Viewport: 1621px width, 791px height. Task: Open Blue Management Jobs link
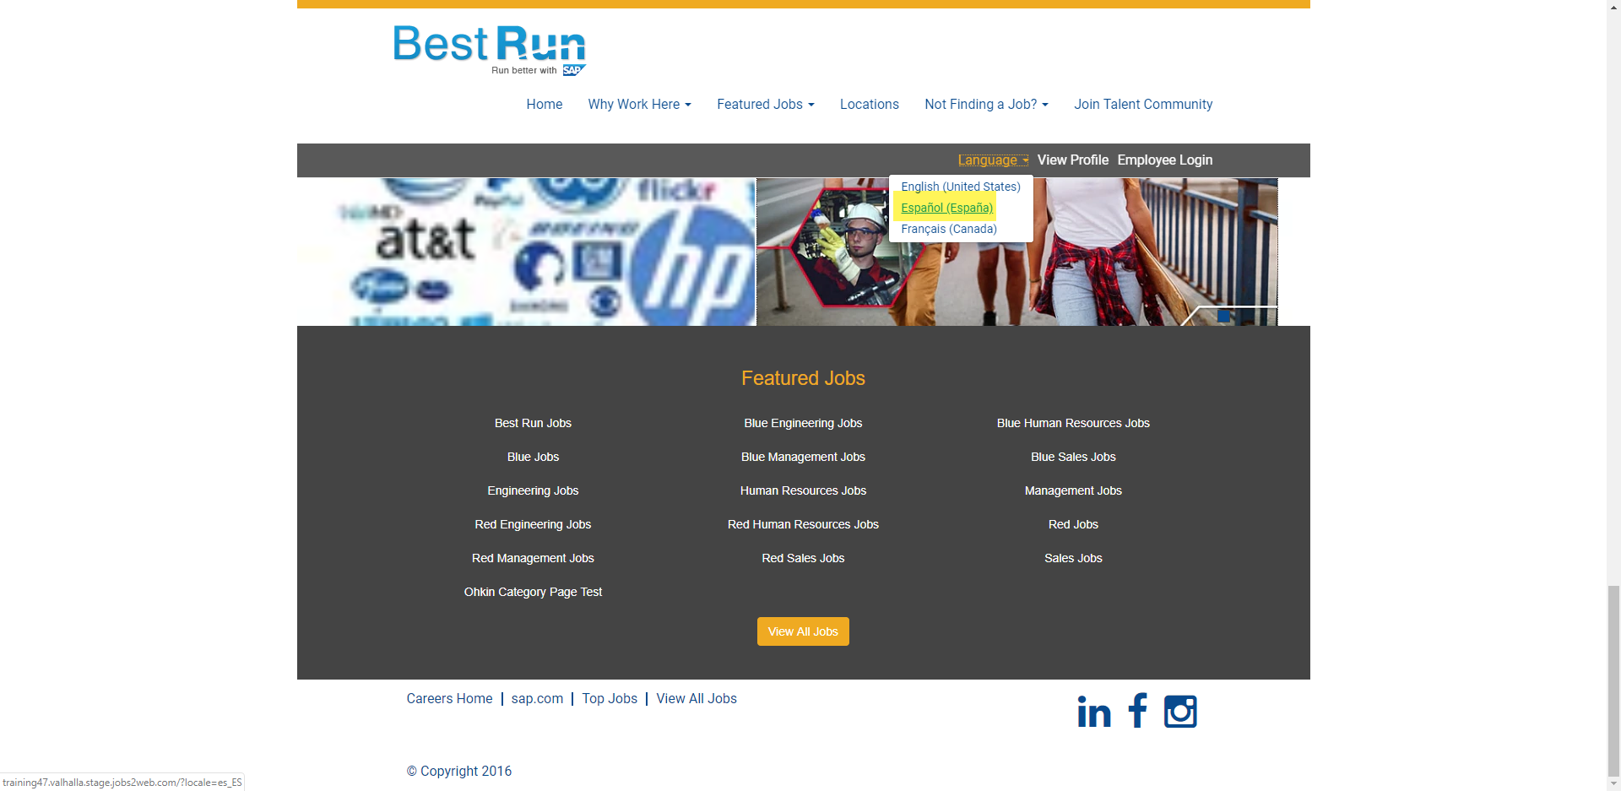803,457
